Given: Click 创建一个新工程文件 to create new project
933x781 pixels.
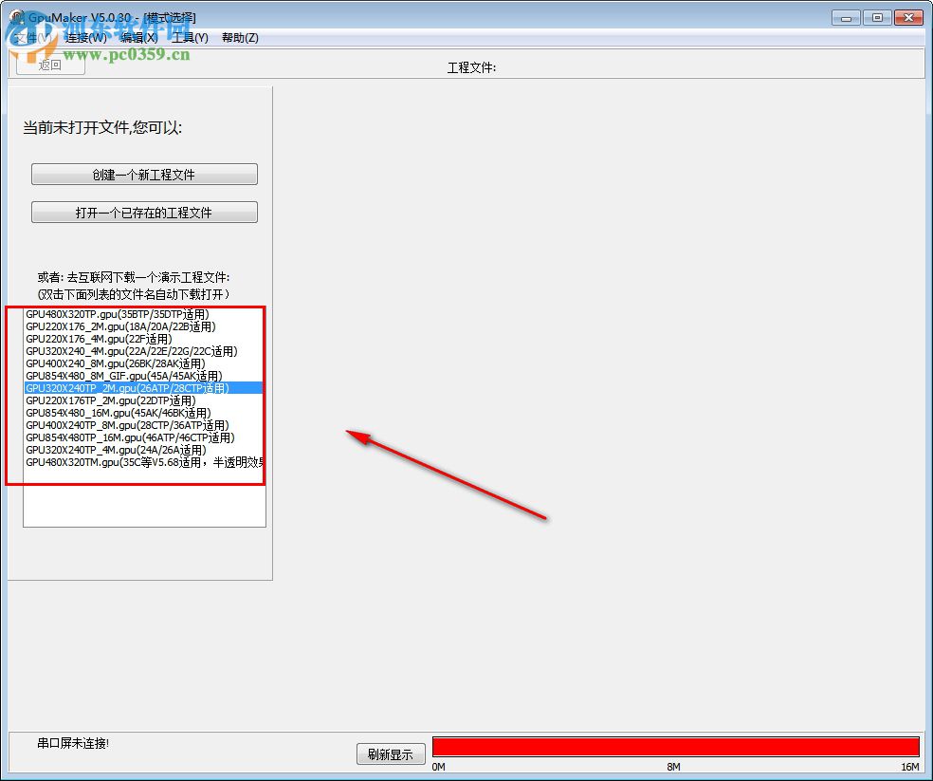Looking at the screenshot, I should [x=144, y=174].
